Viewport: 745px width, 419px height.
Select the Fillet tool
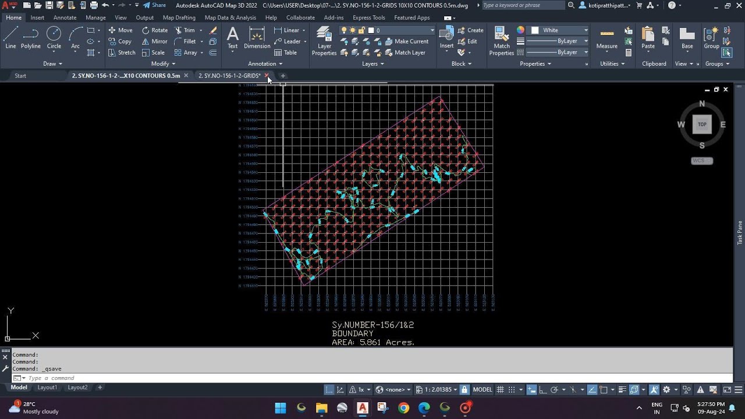click(185, 41)
